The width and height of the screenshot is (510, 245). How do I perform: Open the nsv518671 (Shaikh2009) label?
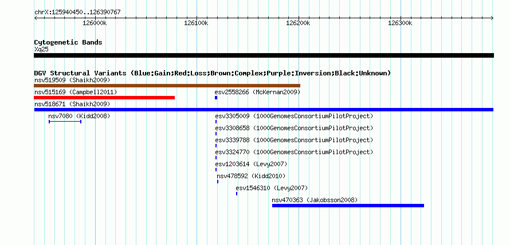(x=72, y=104)
